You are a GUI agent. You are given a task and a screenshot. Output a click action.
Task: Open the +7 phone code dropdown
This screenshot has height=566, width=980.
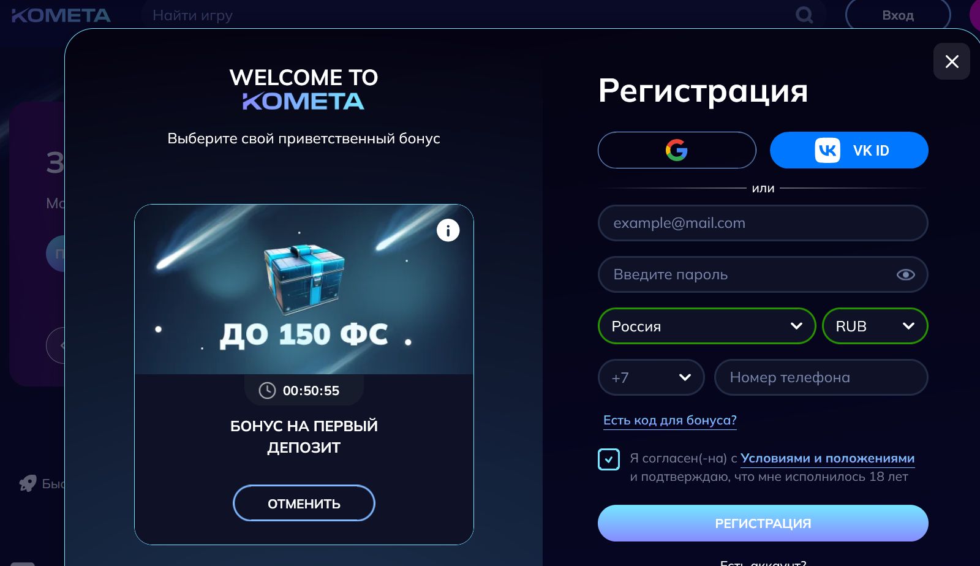(650, 377)
